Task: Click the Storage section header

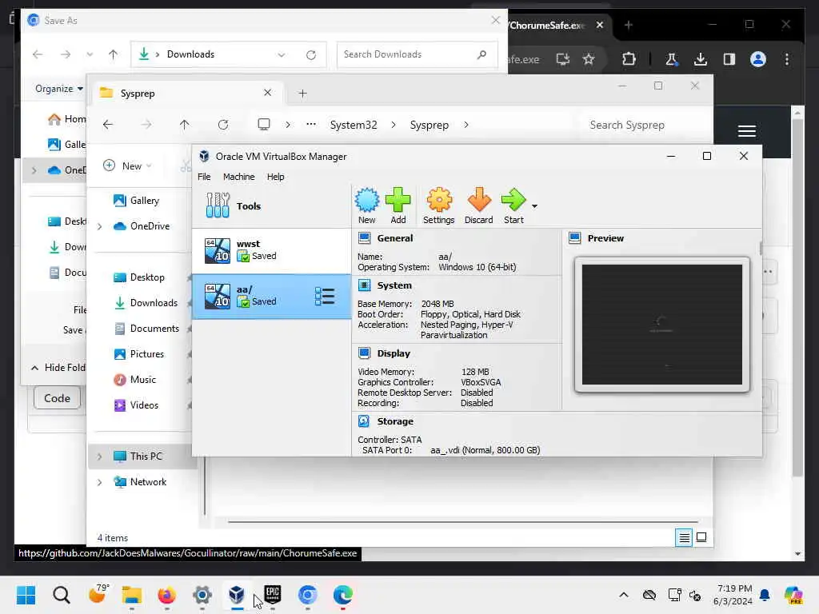Action: click(x=395, y=421)
